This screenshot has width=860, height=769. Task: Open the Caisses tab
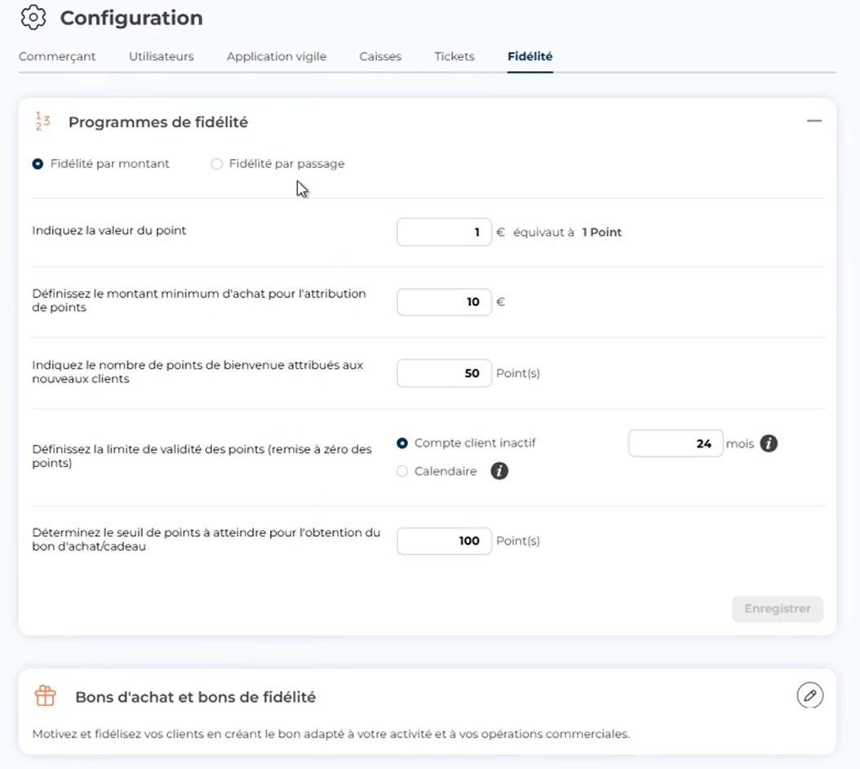point(380,56)
